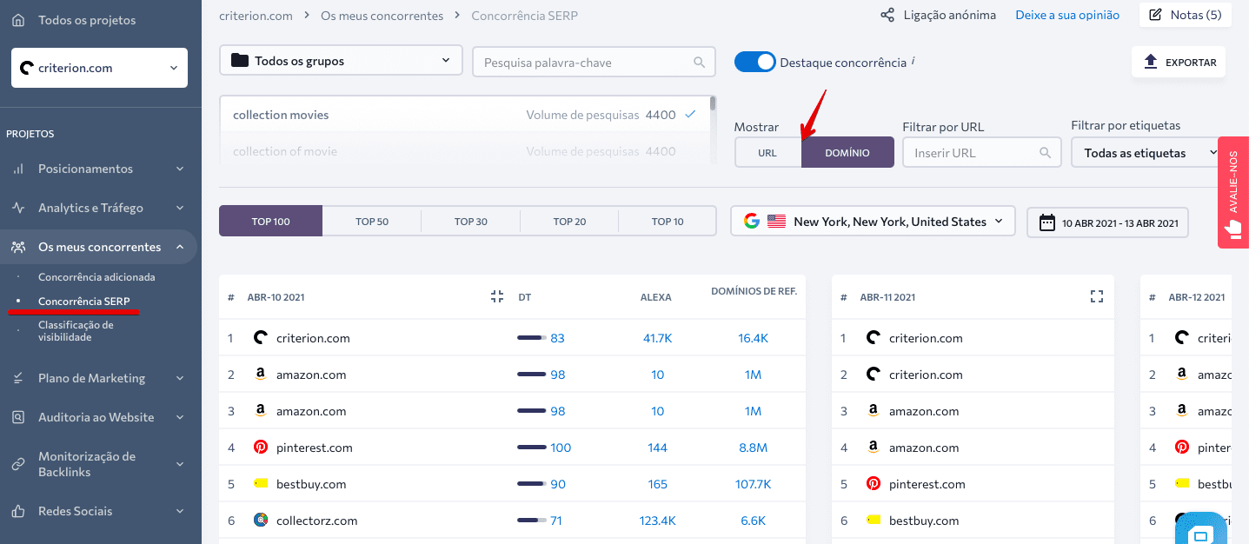Collapse the Os meus concorrentes menu

pyautogui.click(x=180, y=247)
